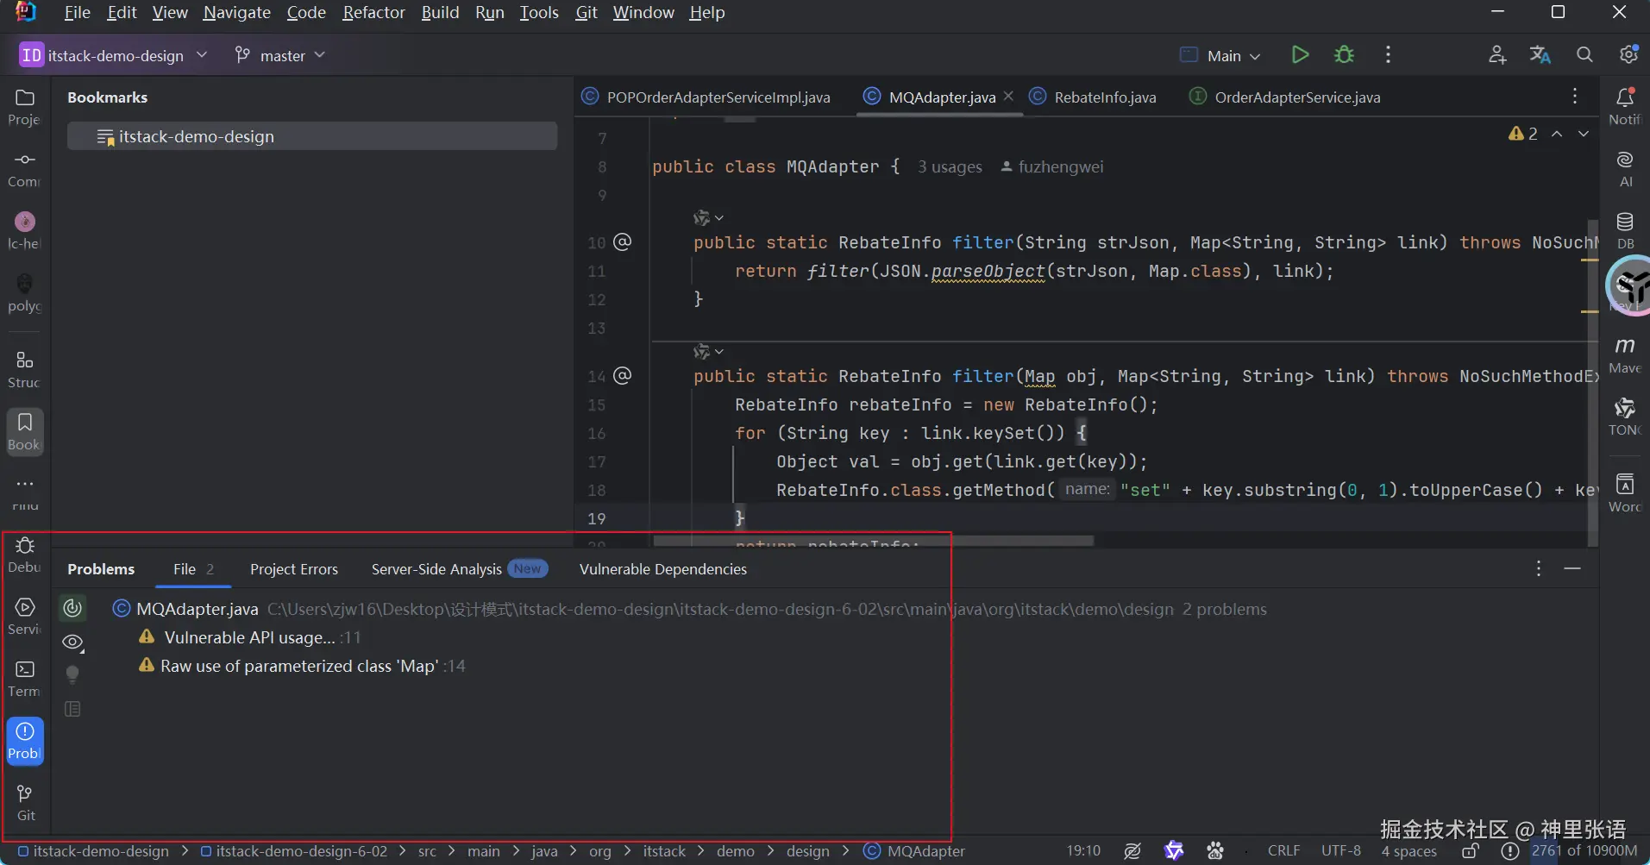Viewport: 1650px width, 865px height.
Task: Click the exclamation status icon beside memory indicator
Action: click(1509, 851)
